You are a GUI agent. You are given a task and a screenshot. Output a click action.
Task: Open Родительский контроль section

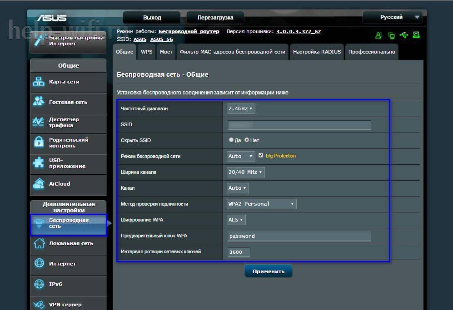click(x=68, y=143)
